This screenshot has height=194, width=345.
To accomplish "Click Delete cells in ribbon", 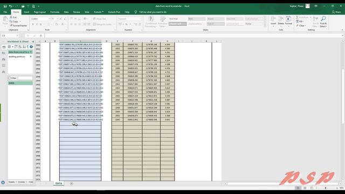I will [x=281, y=22].
